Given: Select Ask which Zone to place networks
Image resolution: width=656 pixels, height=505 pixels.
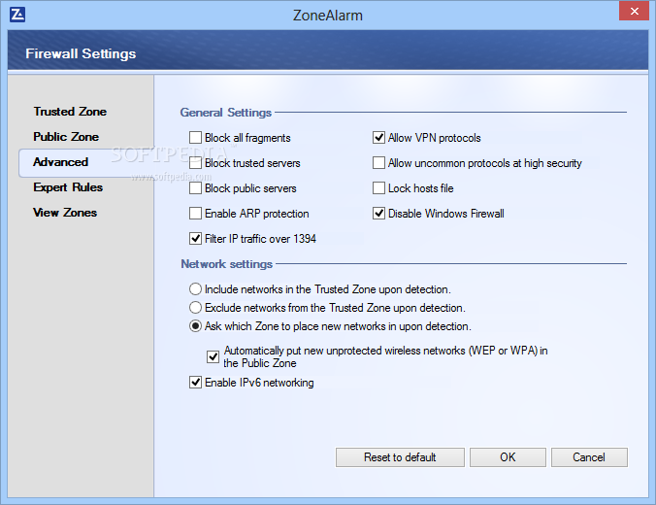Looking at the screenshot, I should coord(195,325).
